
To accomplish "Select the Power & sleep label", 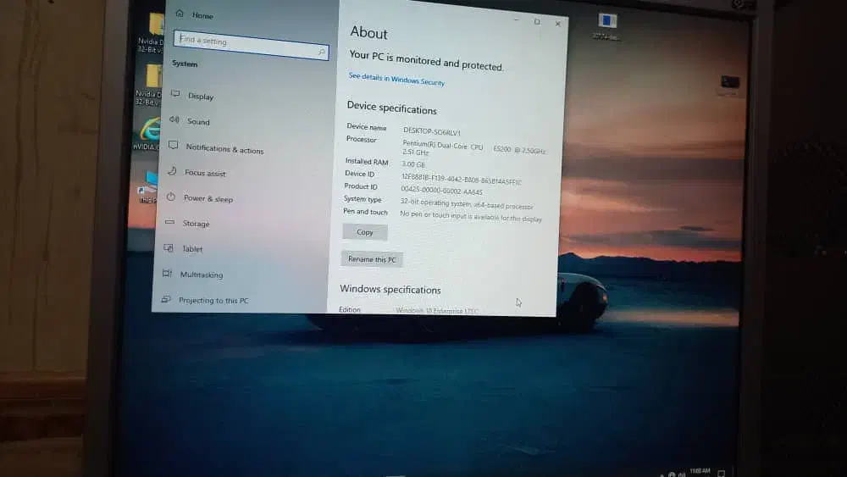I will pyautogui.click(x=208, y=198).
